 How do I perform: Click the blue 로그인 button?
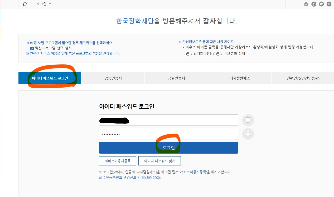(168, 148)
